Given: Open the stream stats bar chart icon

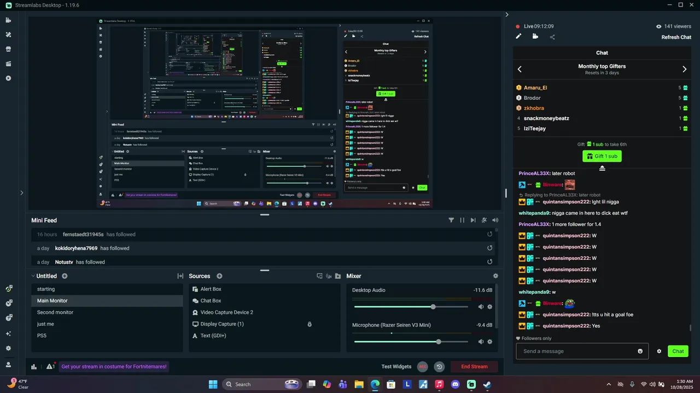Looking at the screenshot, I should 34,367.
